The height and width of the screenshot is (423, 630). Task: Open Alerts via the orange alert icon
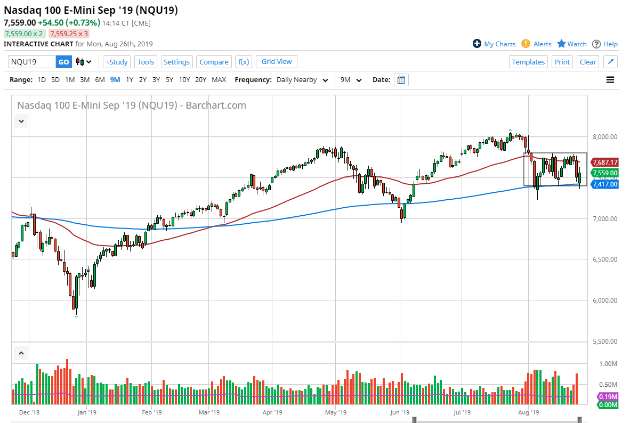(x=525, y=44)
